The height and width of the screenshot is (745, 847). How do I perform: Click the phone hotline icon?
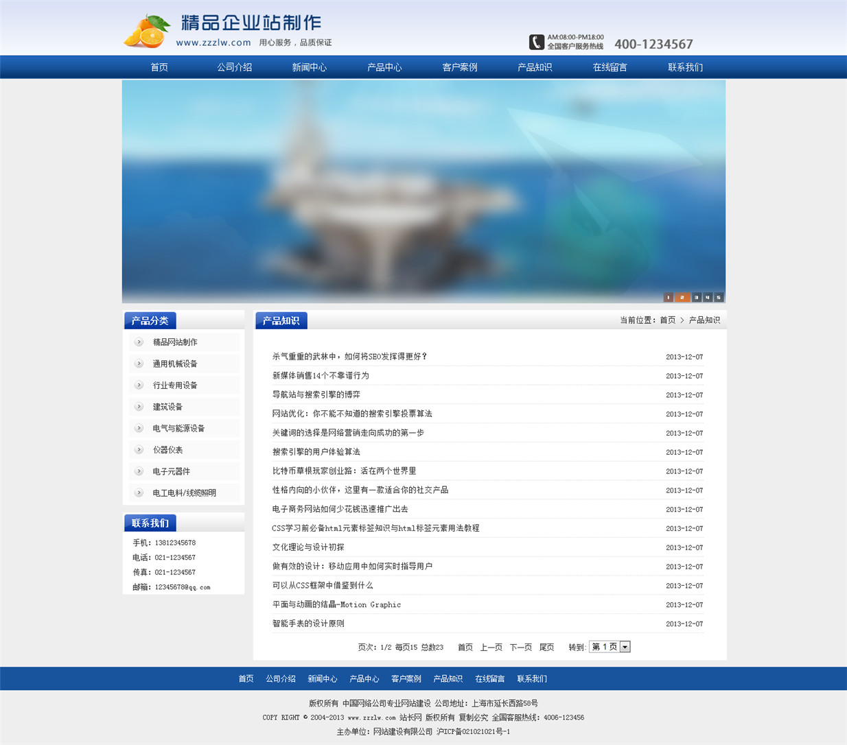tap(537, 43)
